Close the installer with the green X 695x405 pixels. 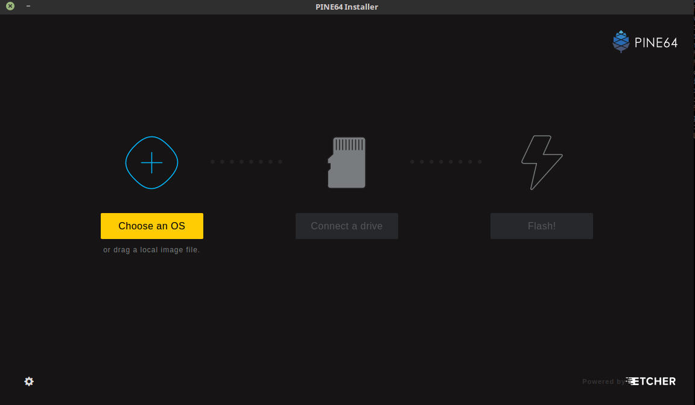[x=10, y=7]
